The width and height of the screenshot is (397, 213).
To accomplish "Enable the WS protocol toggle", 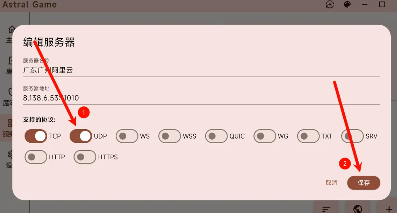I will tap(127, 136).
